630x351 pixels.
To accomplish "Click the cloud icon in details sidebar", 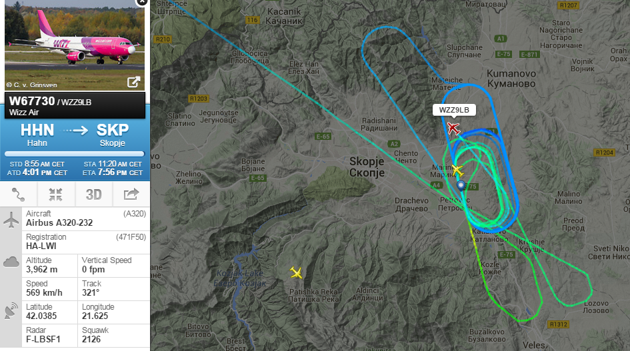I will point(11,262).
